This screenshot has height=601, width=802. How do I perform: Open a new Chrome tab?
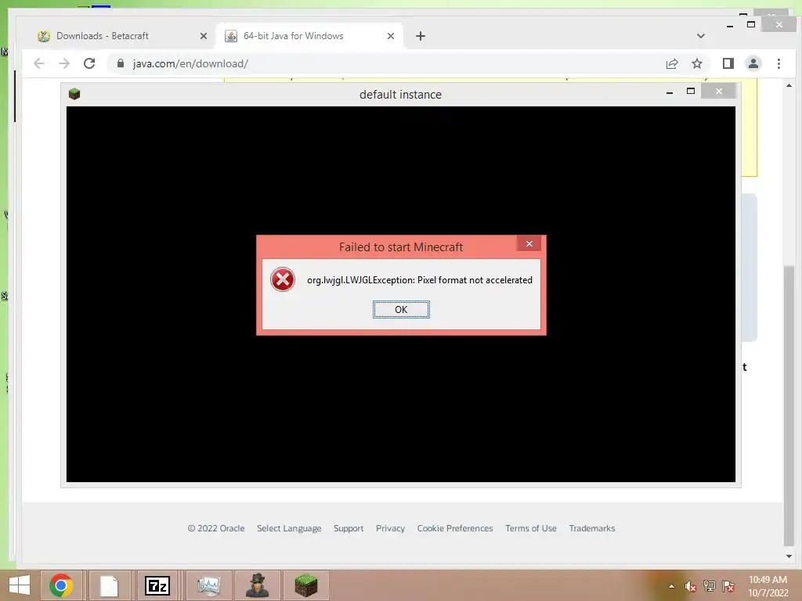tap(421, 36)
